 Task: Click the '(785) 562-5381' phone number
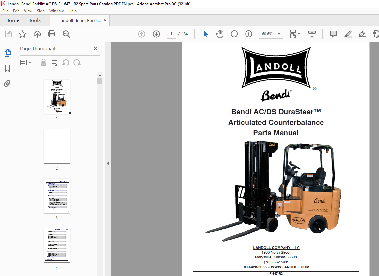click(x=276, y=262)
